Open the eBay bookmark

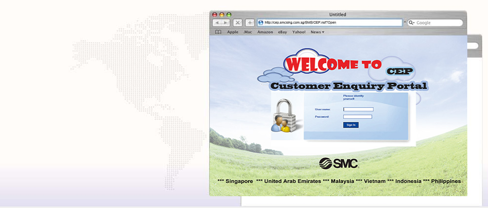pyautogui.click(x=283, y=32)
